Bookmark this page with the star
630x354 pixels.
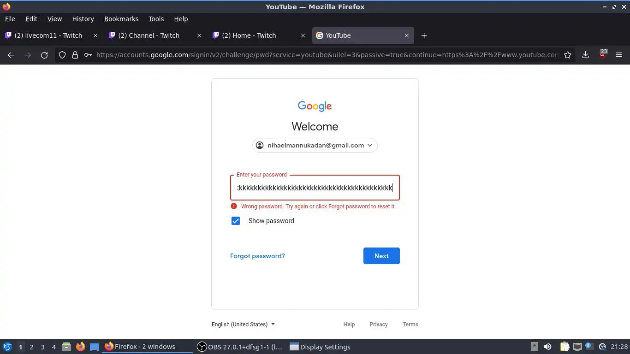click(x=568, y=55)
